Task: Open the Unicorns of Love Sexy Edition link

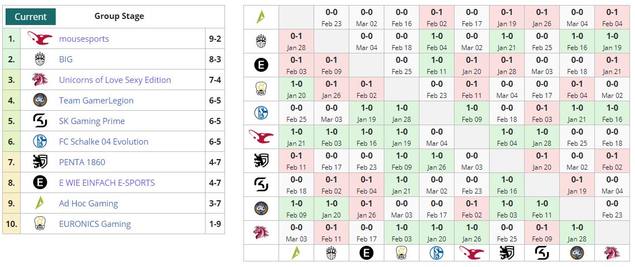Action: point(115,80)
